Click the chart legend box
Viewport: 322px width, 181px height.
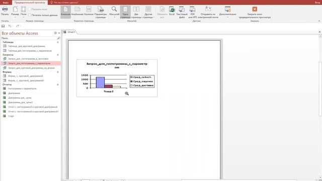coord(142,81)
